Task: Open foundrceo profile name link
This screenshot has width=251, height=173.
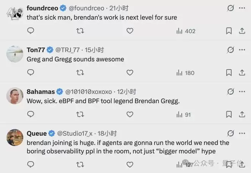Action: pyautogui.click(x=42, y=8)
